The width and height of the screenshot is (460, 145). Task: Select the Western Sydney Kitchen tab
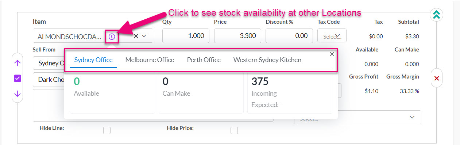pos(267,60)
